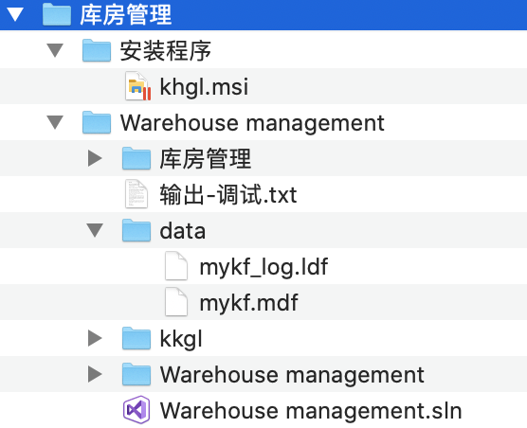Click the data folder icon
Image resolution: width=527 pixels, height=428 pixels.
[x=136, y=230]
